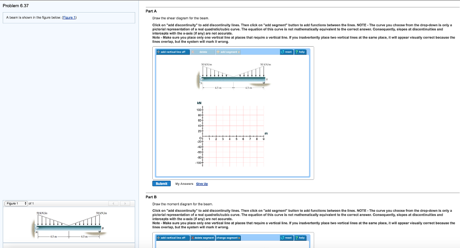Viewport: 460px width, 248px height.
Task: Click 'Draw the moment diagram for the beam.' text
Action: pos(182,204)
